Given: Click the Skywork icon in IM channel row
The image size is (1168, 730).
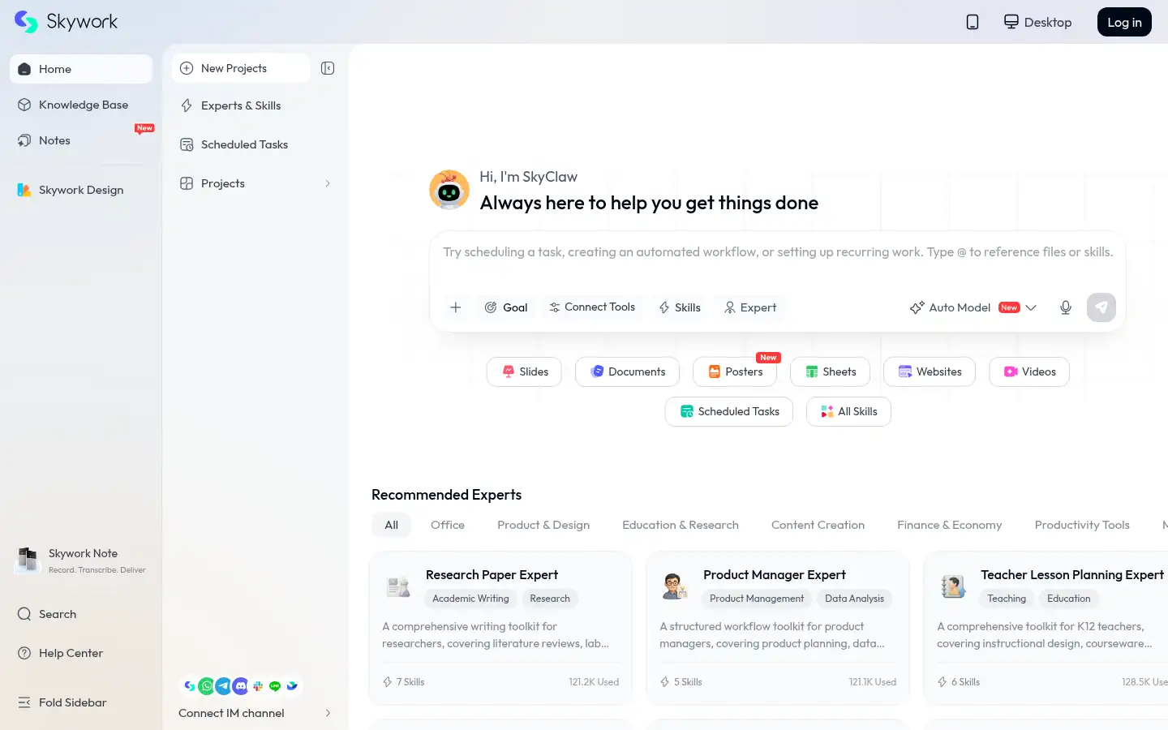Looking at the screenshot, I should tap(190, 686).
